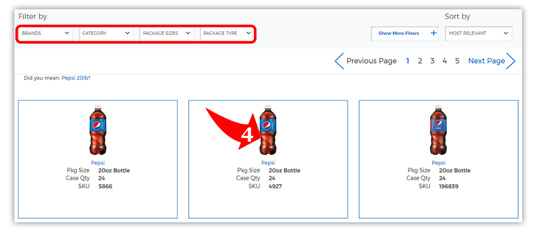Open page 4 of results
The image size is (554, 231).
[444, 61]
